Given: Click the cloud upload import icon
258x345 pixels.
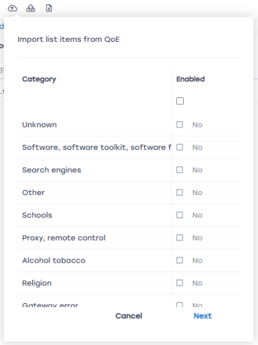Looking at the screenshot, I should point(12,8).
